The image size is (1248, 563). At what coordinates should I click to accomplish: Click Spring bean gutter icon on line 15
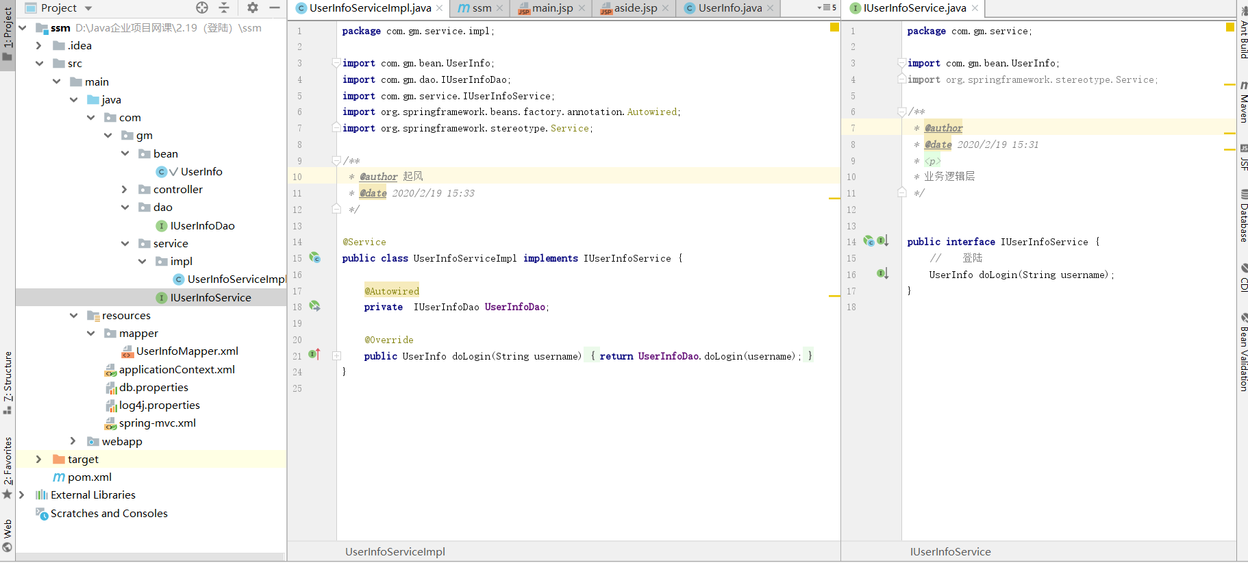tap(314, 258)
